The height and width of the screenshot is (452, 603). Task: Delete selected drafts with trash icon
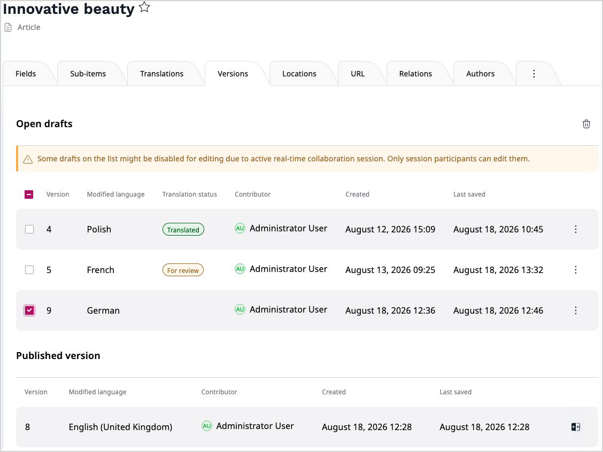pos(586,124)
